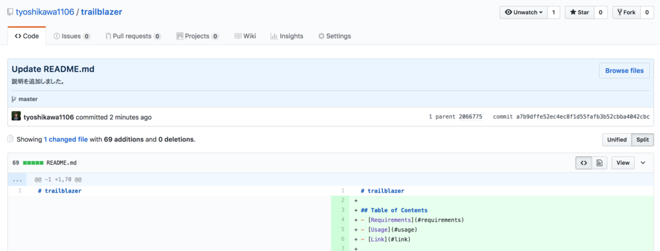Image resolution: width=660 pixels, height=251 pixels.
Task: Switch diff view to Unified
Action: pos(617,140)
